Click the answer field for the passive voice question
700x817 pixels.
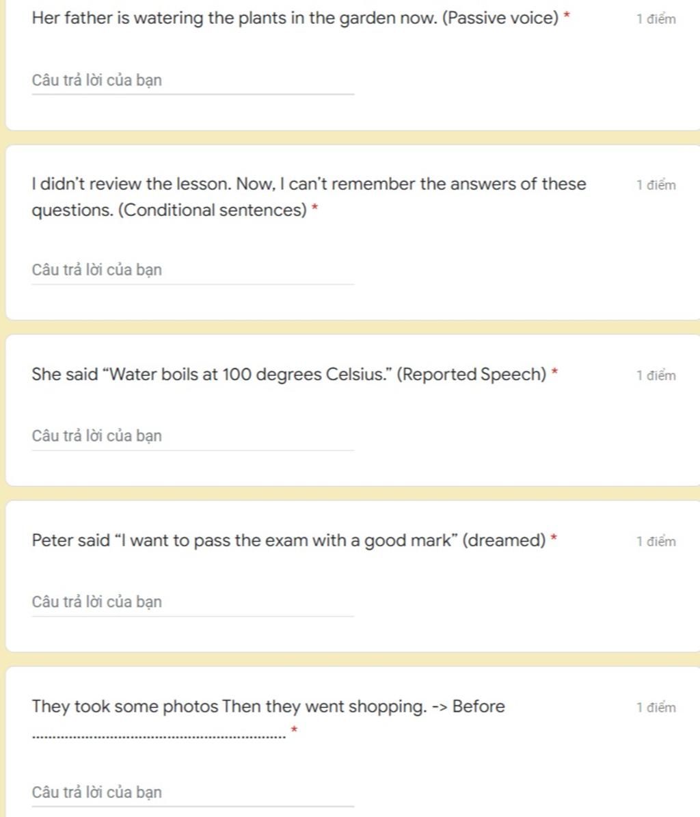(193, 81)
